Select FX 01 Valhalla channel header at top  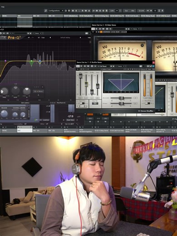point(71,16)
